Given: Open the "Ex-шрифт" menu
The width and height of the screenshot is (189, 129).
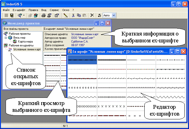Looking at the screenshot, I should [19, 10].
